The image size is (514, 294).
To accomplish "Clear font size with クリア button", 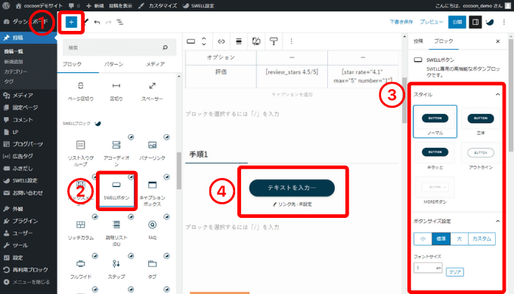I will (455, 272).
